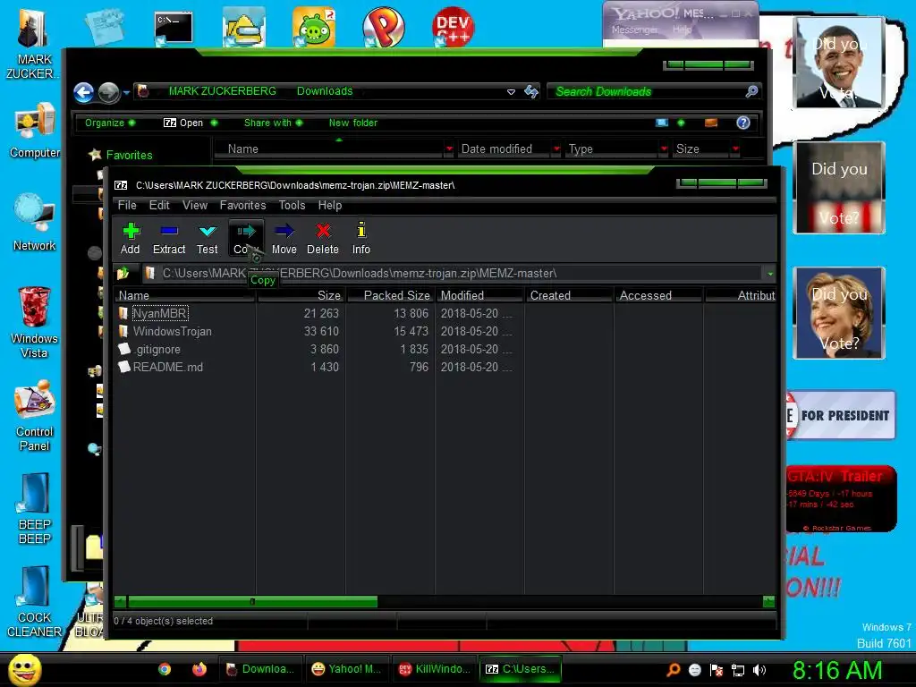Image resolution: width=916 pixels, height=687 pixels.
Task: Open the Computer desktop icon
Action: [35, 131]
